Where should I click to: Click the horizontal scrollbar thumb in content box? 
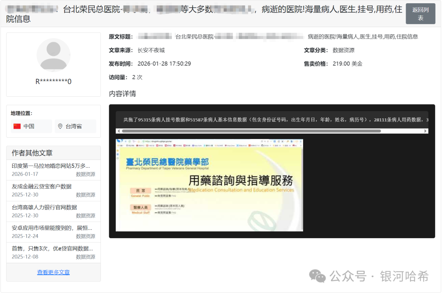pyautogui.click(x=251, y=131)
